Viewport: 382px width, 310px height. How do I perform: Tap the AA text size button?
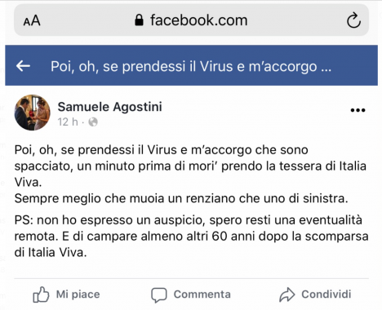[32, 20]
